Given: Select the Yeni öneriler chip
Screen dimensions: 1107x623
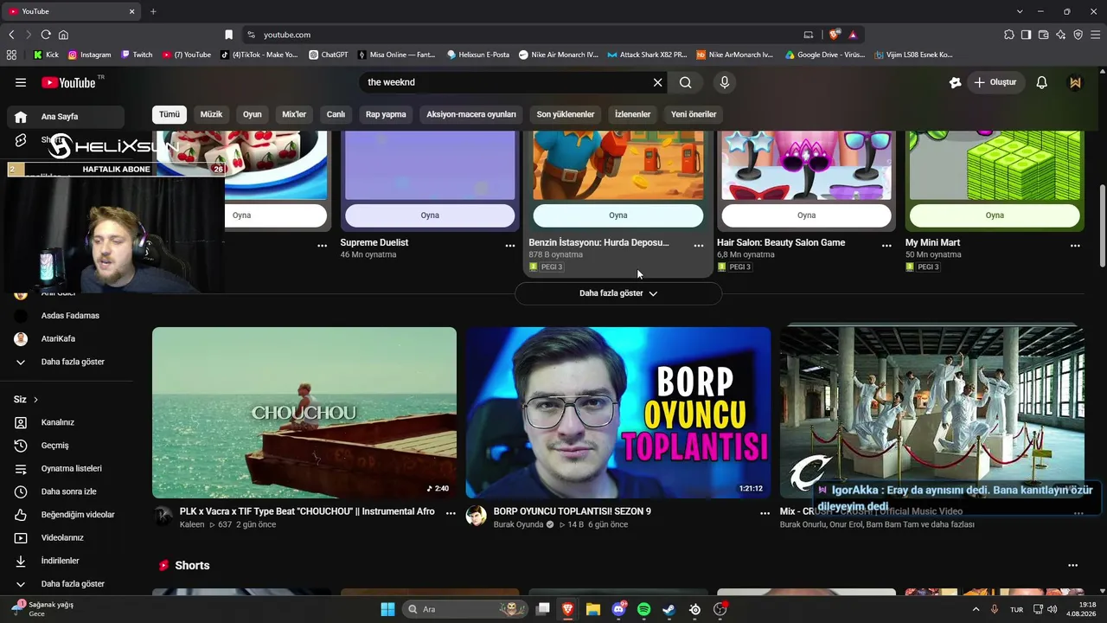Looking at the screenshot, I should [694, 114].
